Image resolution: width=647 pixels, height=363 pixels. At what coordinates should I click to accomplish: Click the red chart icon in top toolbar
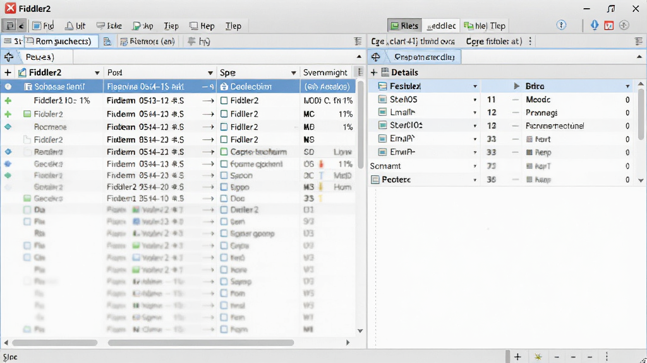click(x=609, y=25)
